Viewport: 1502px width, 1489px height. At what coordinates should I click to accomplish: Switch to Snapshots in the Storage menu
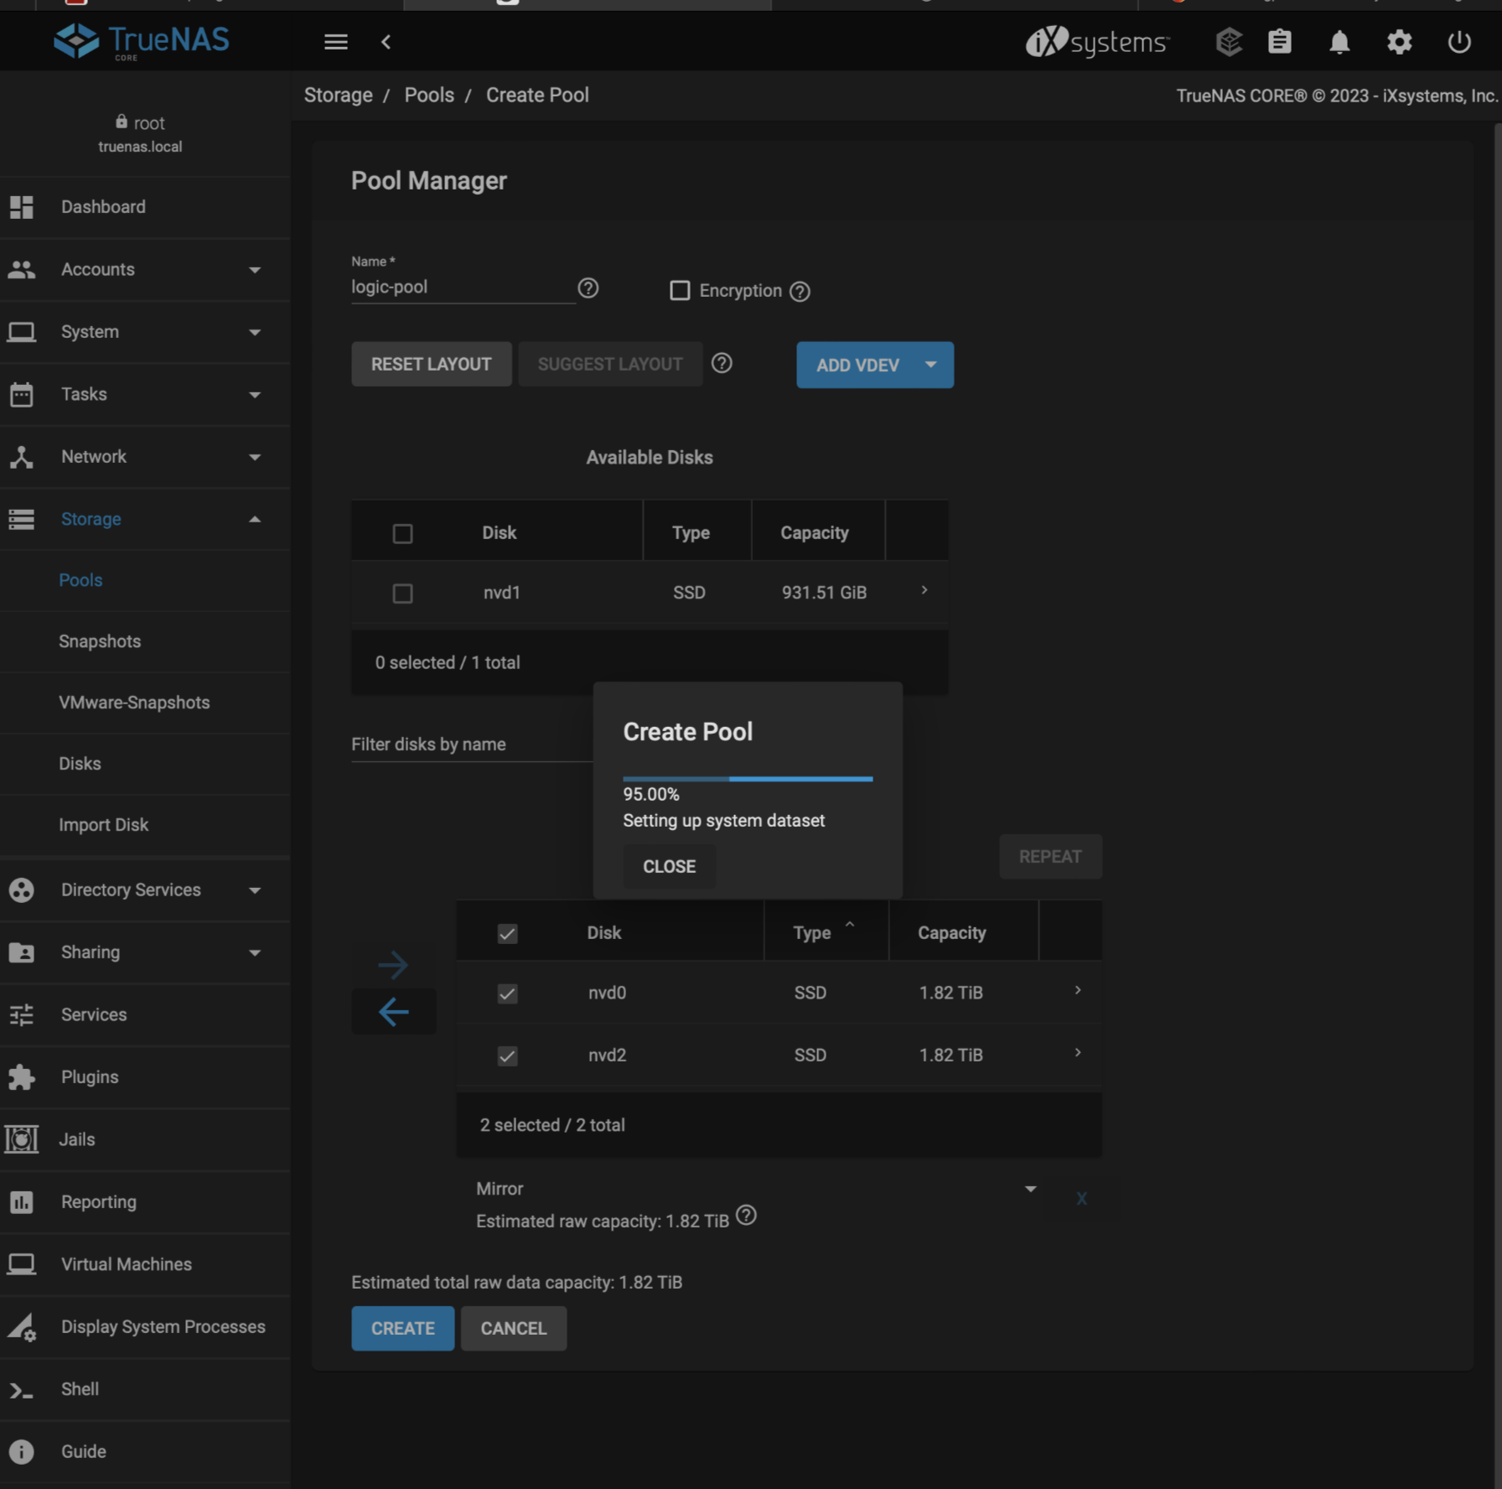[x=100, y=641]
